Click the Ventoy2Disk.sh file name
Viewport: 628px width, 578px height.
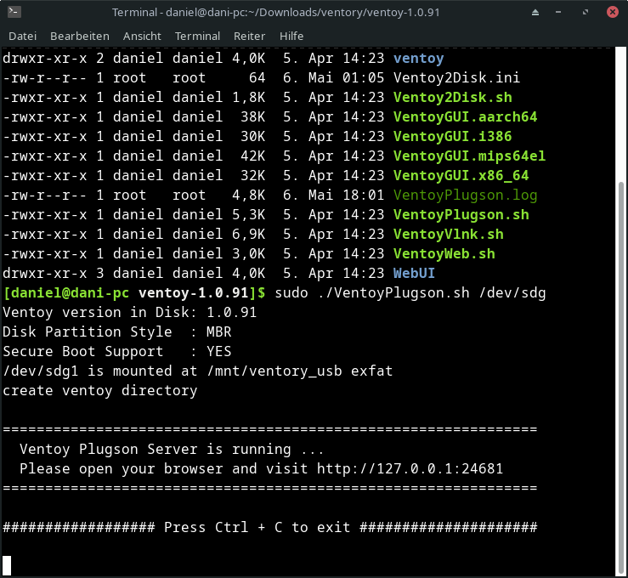(x=453, y=98)
